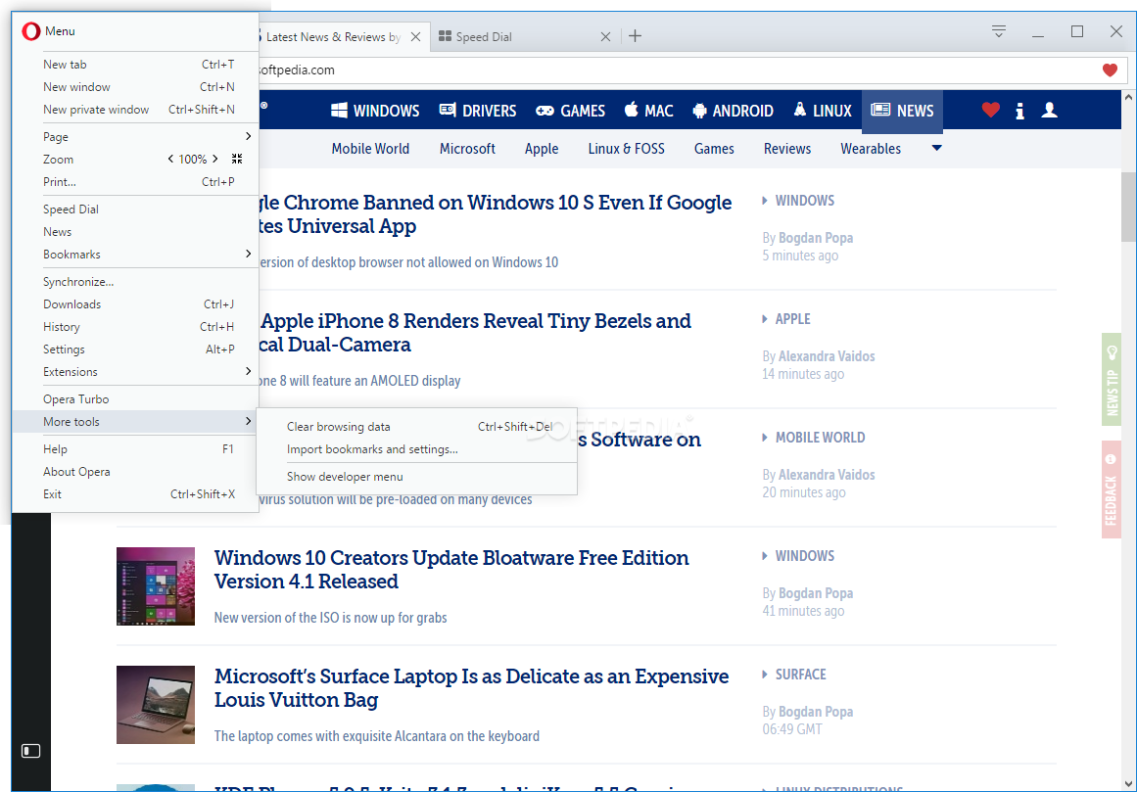Toggle Opera Turbo in the menu
This screenshot has width=1137, height=792.
pos(135,399)
